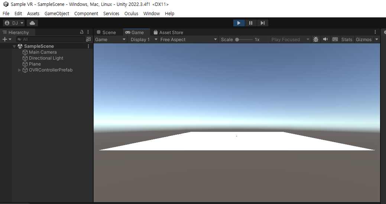
Task: Open the Game view mode dropdown
Action: pyautogui.click(x=110, y=40)
